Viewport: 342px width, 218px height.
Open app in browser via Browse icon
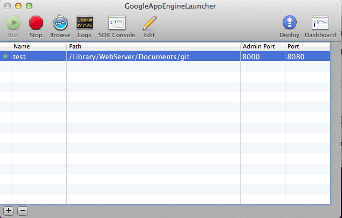tap(60, 23)
